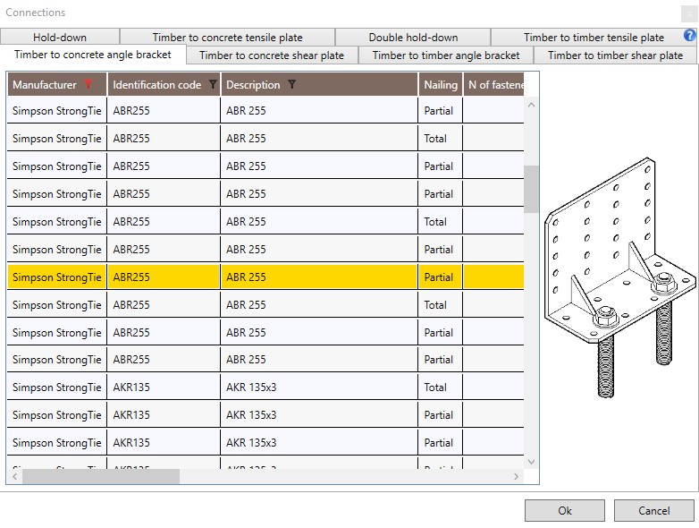Image resolution: width=699 pixels, height=528 pixels.
Task: Select the AKR135 row with Total nailing
Action: [x=265, y=387]
